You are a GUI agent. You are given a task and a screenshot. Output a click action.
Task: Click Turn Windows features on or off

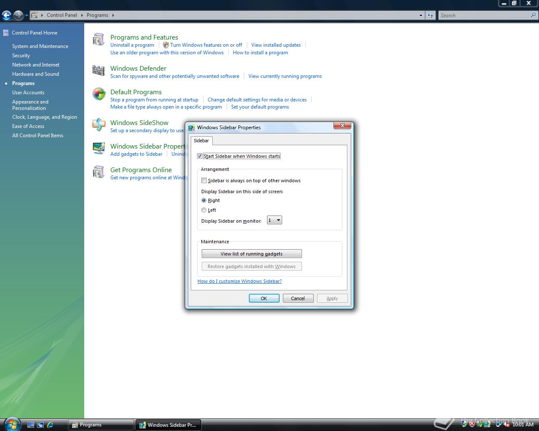206,45
